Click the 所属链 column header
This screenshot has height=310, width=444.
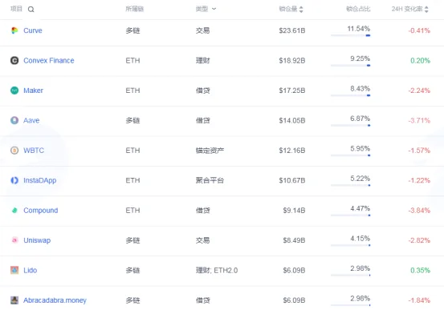[x=135, y=9]
